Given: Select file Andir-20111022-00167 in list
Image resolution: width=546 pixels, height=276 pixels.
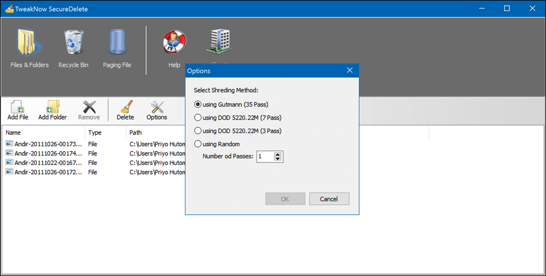Looking at the screenshot, I should [49, 163].
